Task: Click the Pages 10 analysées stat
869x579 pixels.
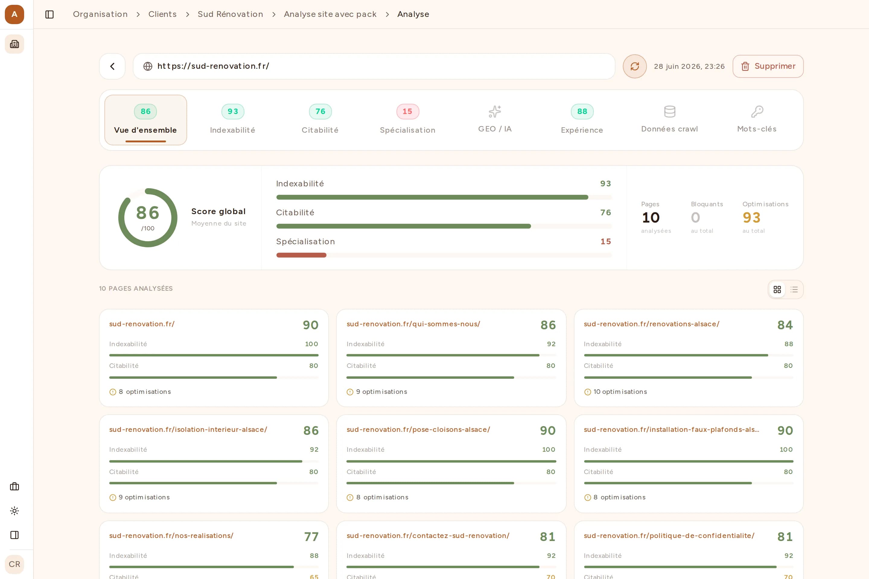Action: click(x=656, y=217)
